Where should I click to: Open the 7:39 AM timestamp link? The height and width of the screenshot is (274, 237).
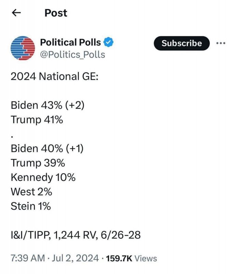click(x=26, y=258)
